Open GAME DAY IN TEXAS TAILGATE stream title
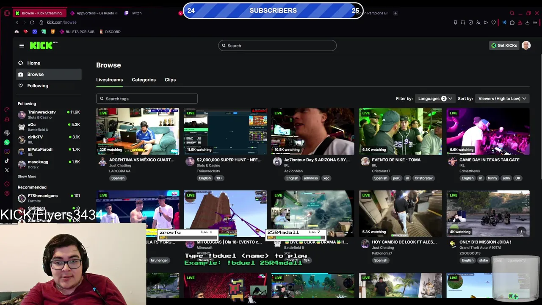 489,160
